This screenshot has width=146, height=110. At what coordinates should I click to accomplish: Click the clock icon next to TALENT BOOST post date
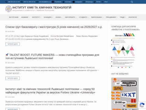(x=6, y=63)
